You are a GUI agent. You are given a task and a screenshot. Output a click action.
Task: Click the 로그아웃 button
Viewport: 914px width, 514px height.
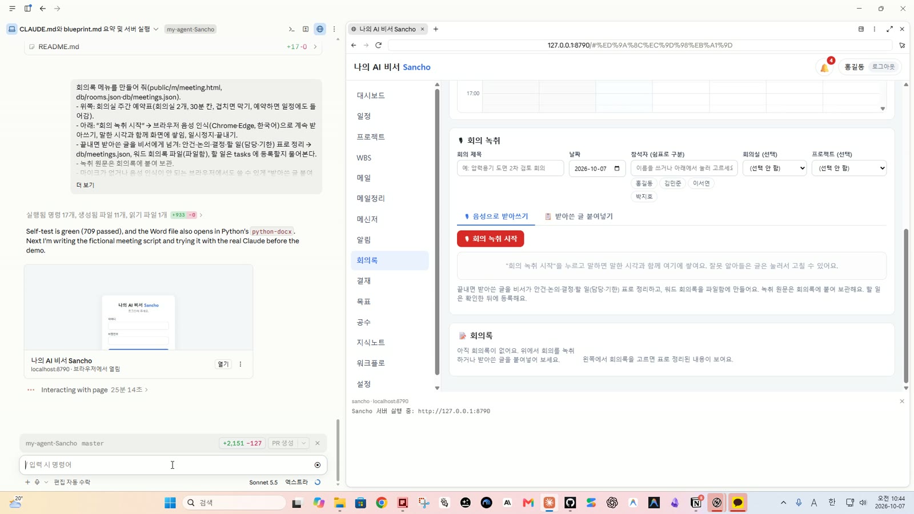point(883,67)
